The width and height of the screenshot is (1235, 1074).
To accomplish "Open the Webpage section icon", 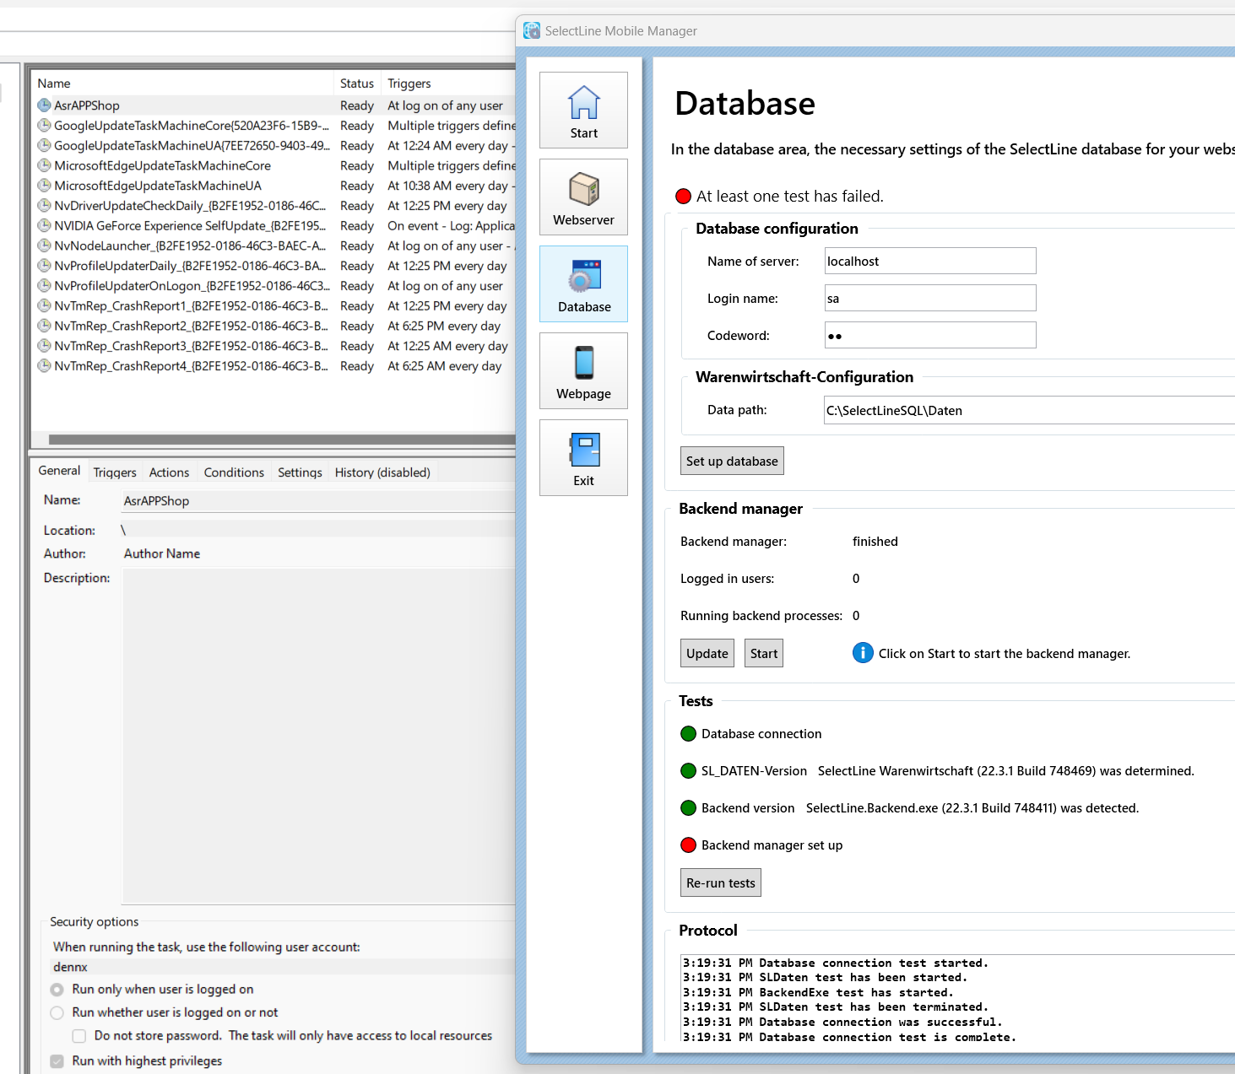I will point(582,370).
